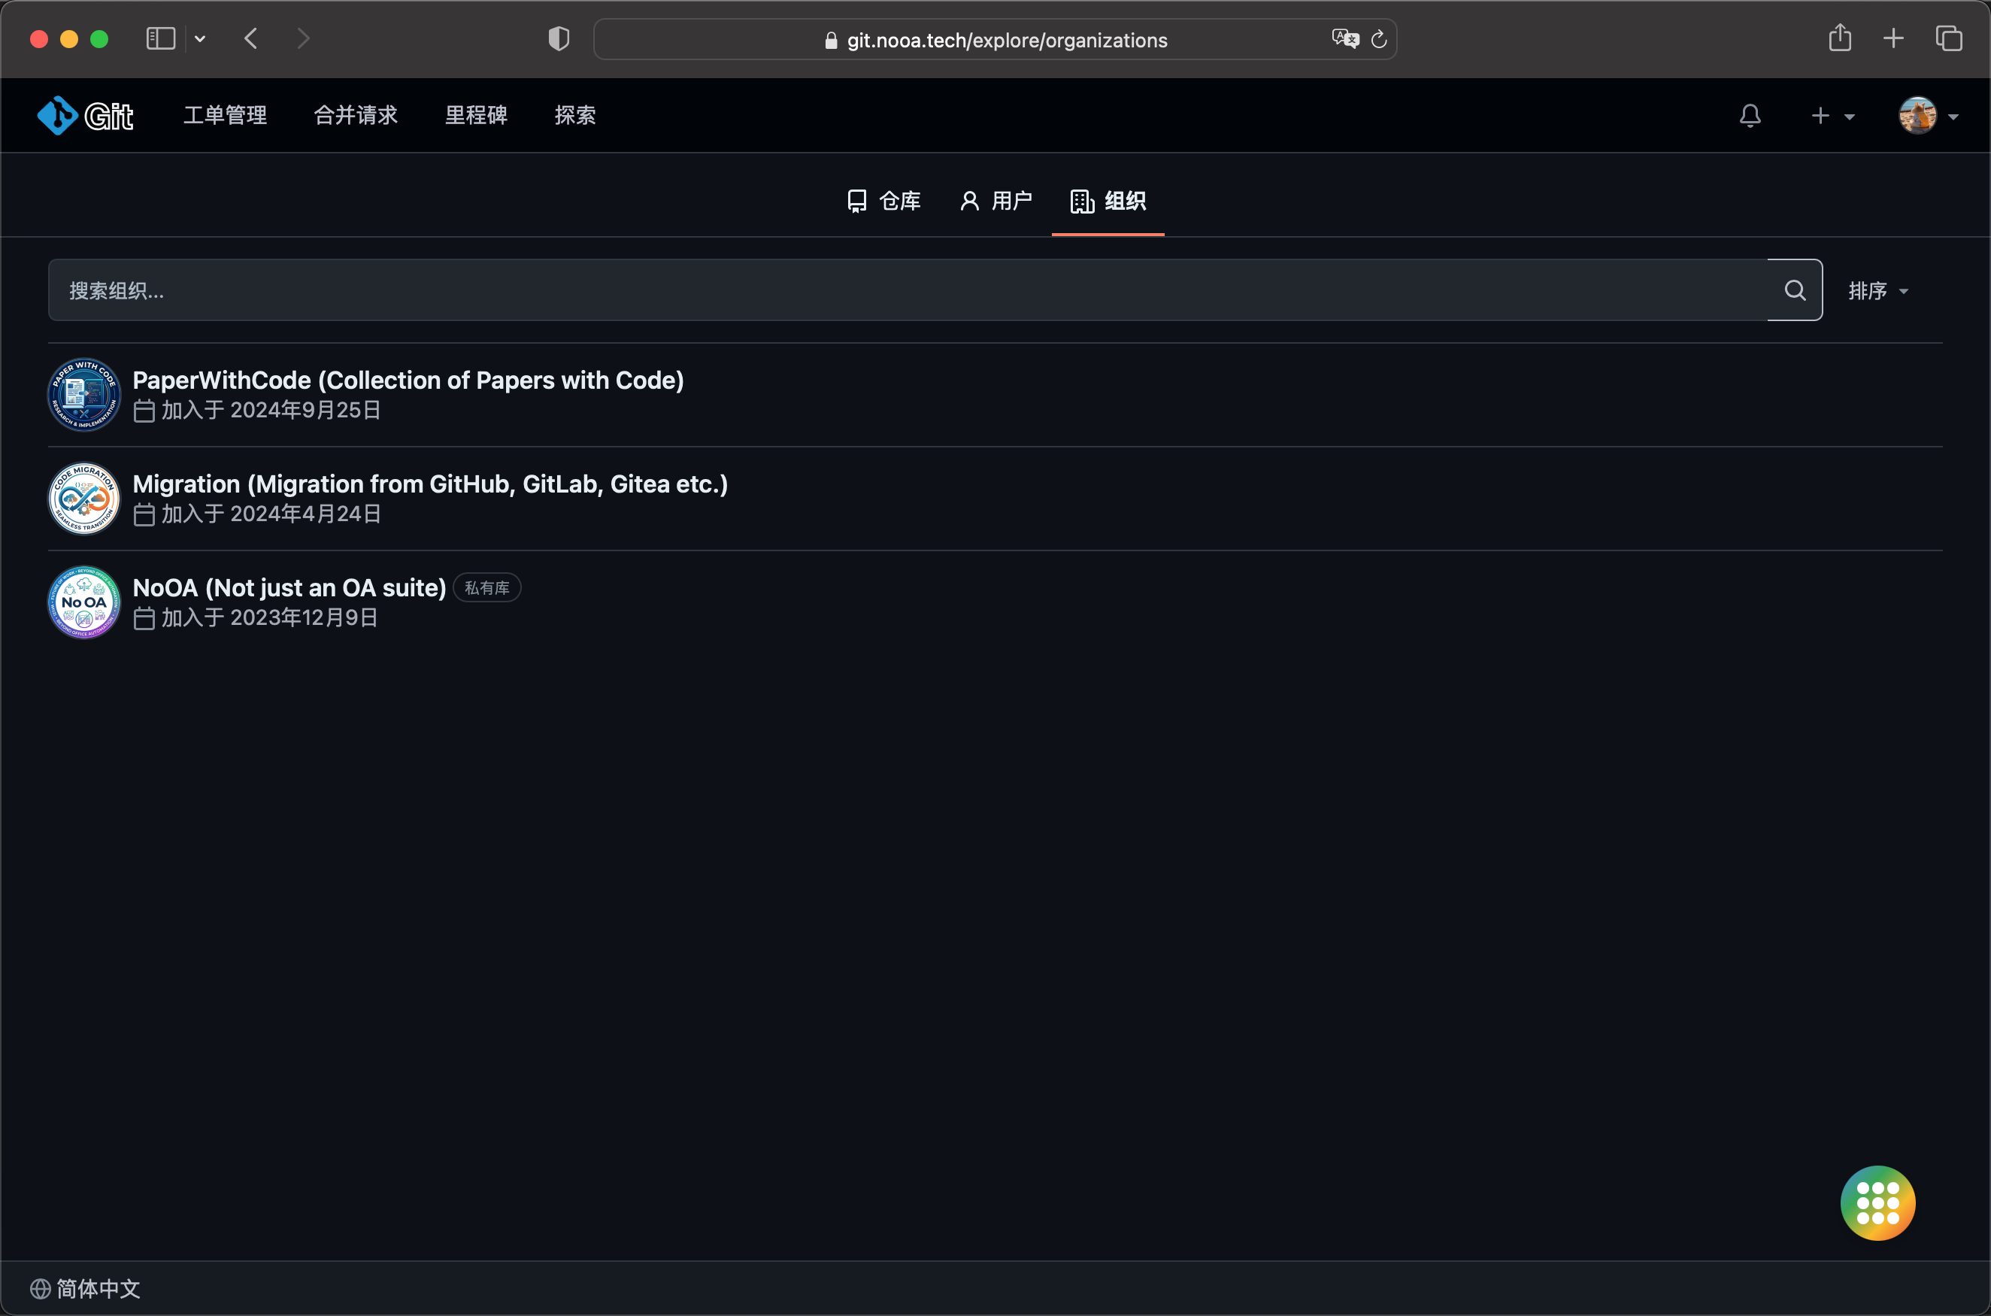Switch to the 仓库 tab

coord(883,202)
